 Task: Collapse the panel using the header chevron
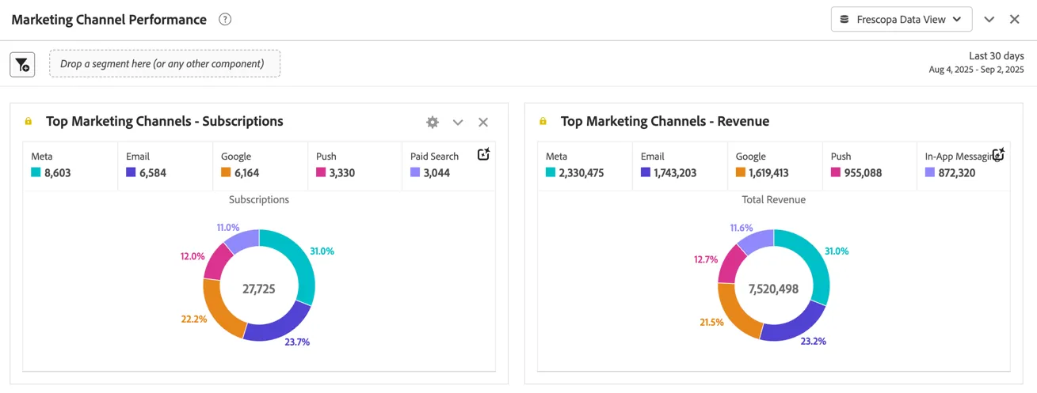tap(989, 20)
